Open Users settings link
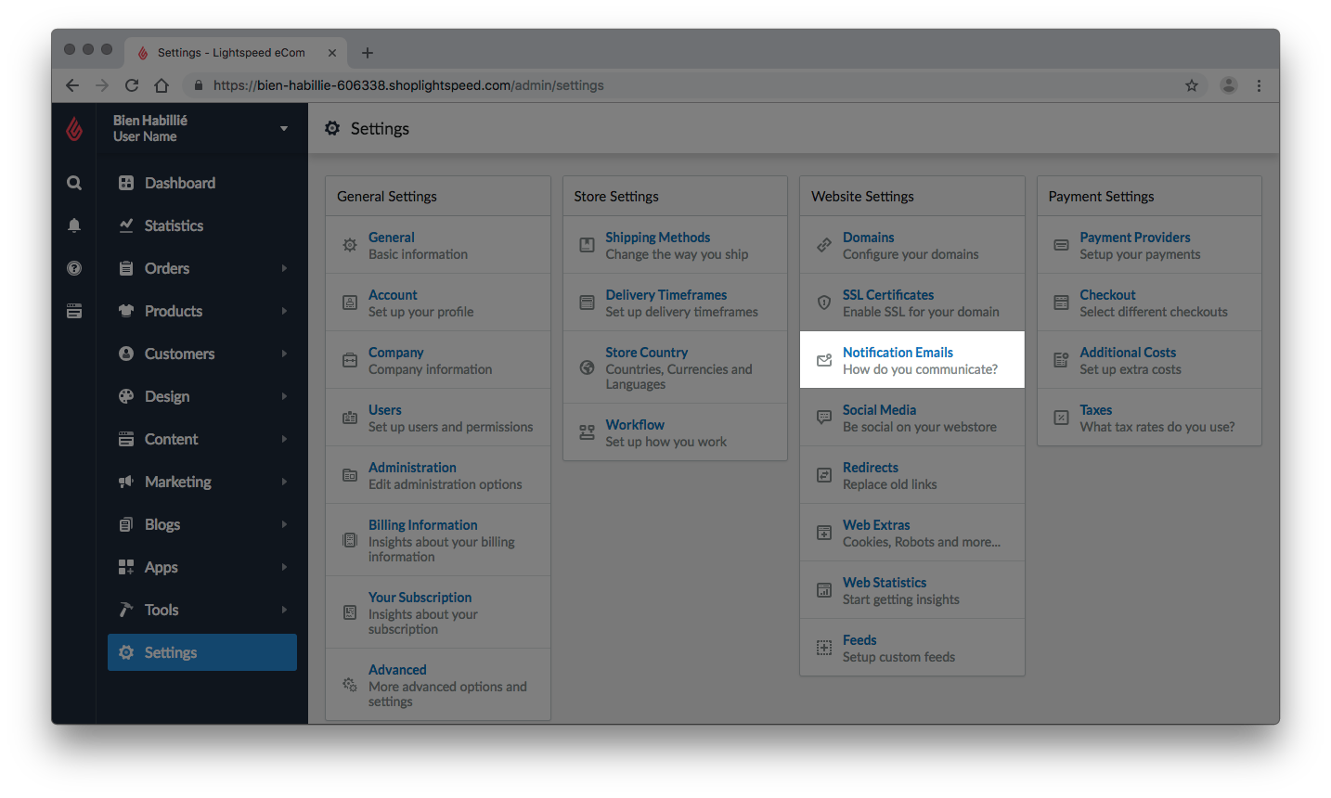 click(384, 410)
